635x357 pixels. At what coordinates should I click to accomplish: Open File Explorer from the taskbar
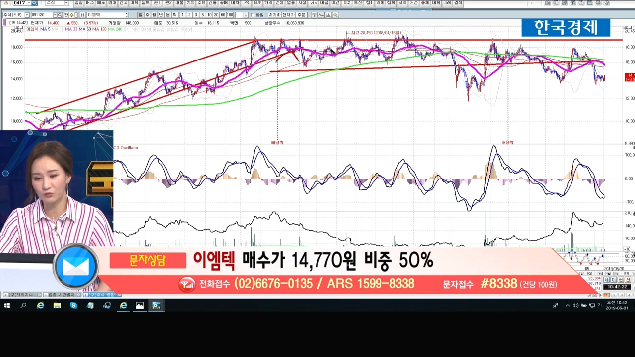[x=57, y=306]
